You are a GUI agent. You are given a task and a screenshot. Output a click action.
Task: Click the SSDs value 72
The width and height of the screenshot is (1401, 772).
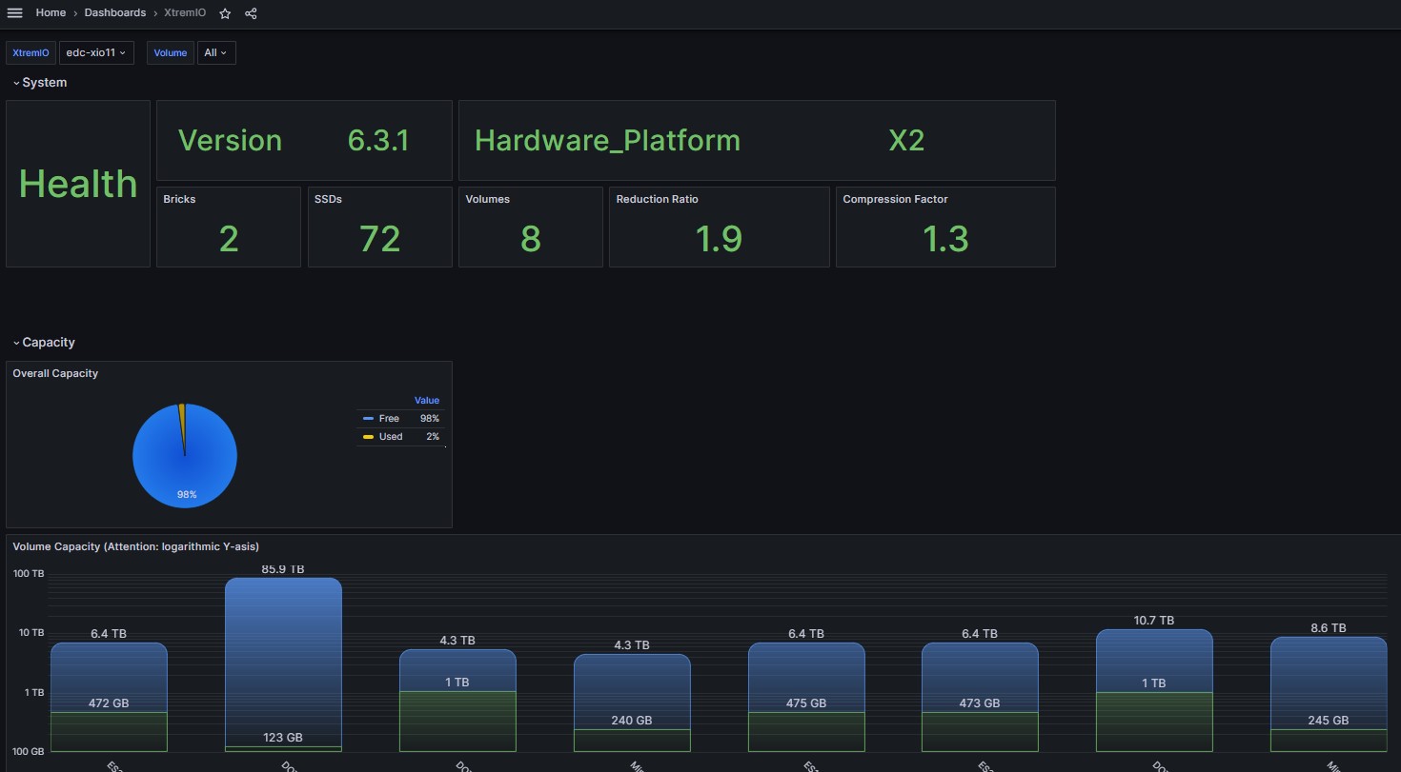379,239
